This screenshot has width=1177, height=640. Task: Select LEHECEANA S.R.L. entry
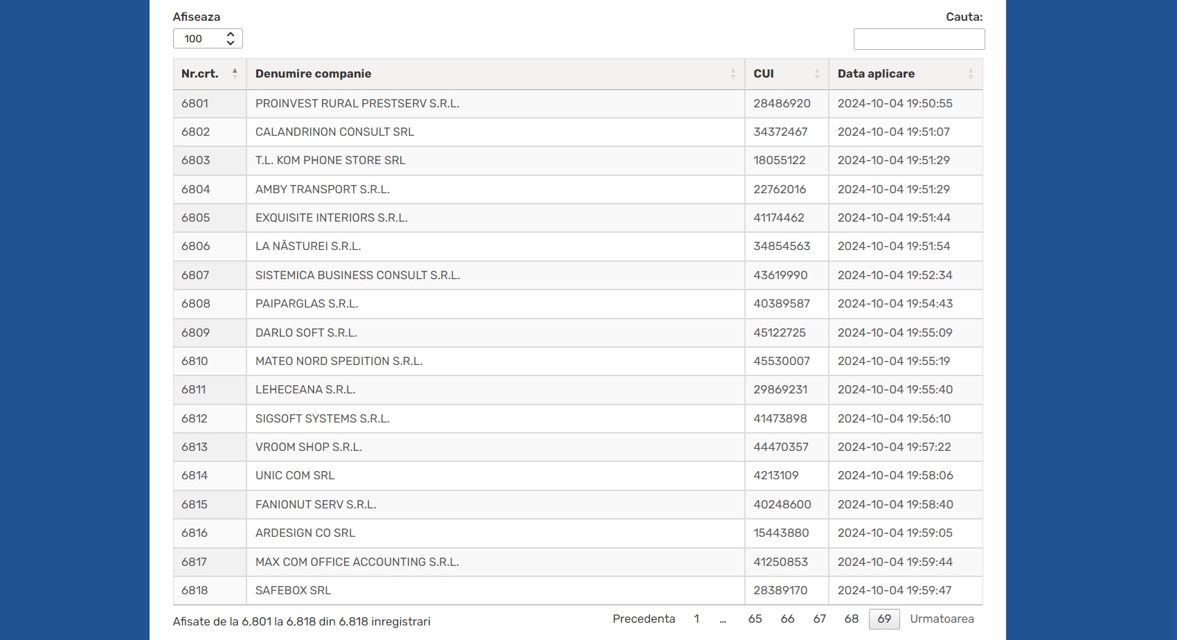tap(305, 390)
